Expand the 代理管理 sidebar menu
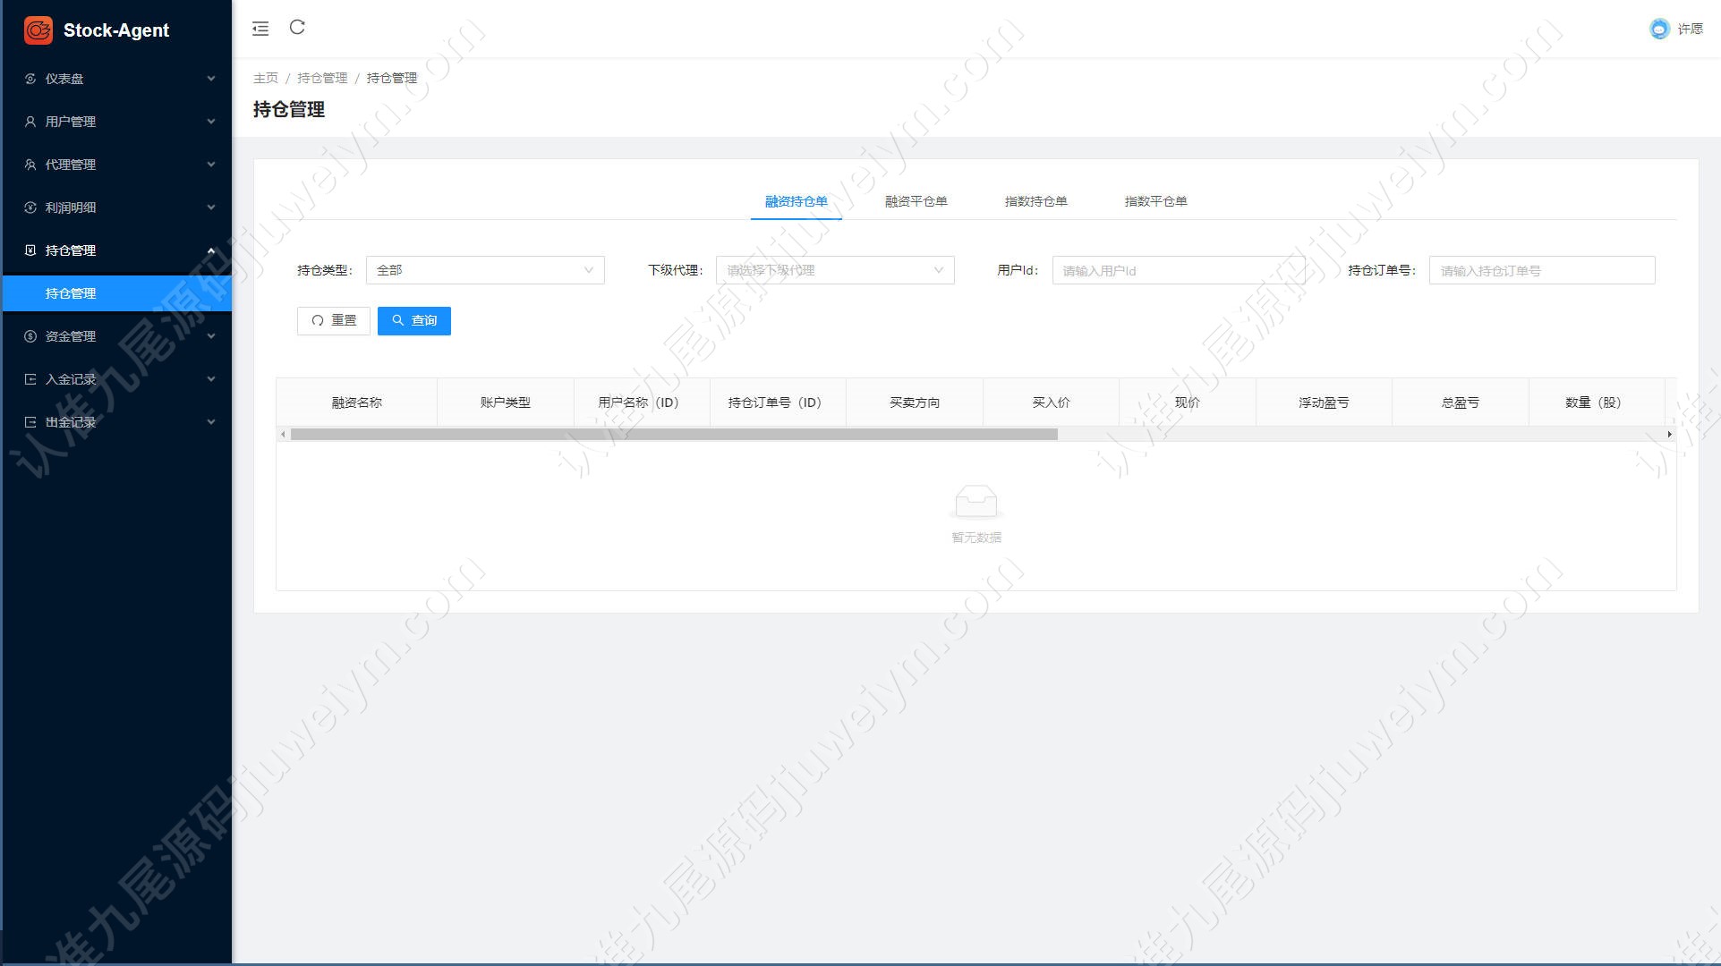The image size is (1721, 966). pyautogui.click(x=117, y=165)
